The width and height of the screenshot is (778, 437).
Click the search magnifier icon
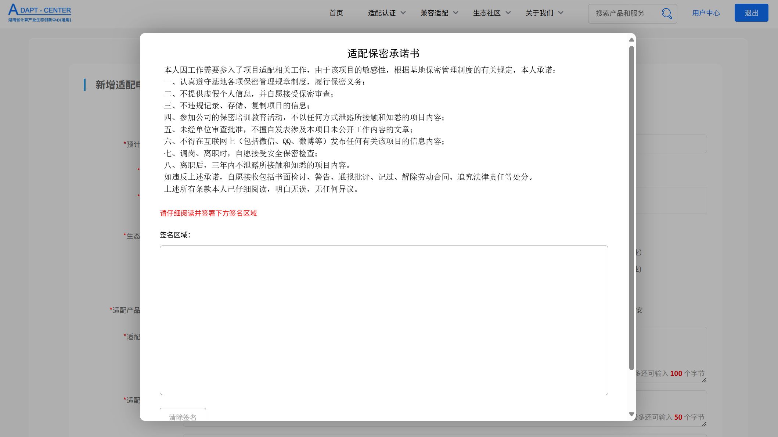click(x=666, y=14)
